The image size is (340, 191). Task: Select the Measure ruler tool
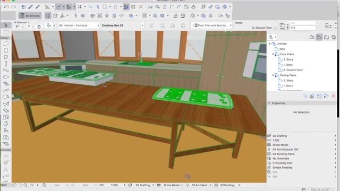pyautogui.click(x=47, y=7)
